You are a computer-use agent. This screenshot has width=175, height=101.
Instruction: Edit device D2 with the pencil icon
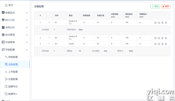click(155, 38)
